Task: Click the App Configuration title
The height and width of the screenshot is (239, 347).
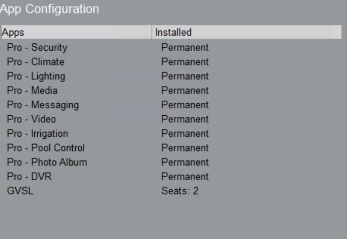Action: point(49,9)
